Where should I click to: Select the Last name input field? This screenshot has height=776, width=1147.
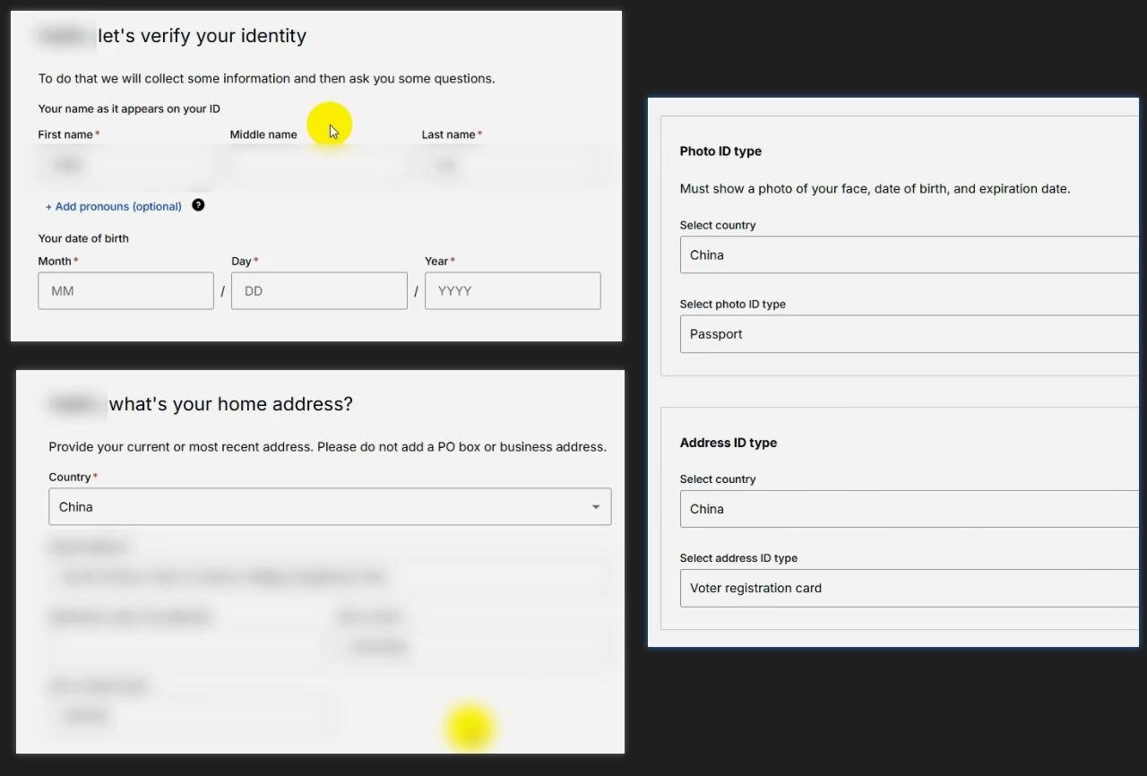(511, 166)
